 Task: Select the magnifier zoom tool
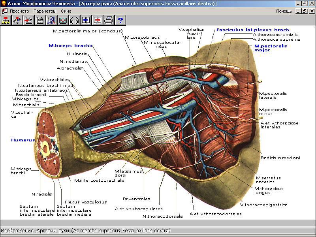tap(51, 20)
